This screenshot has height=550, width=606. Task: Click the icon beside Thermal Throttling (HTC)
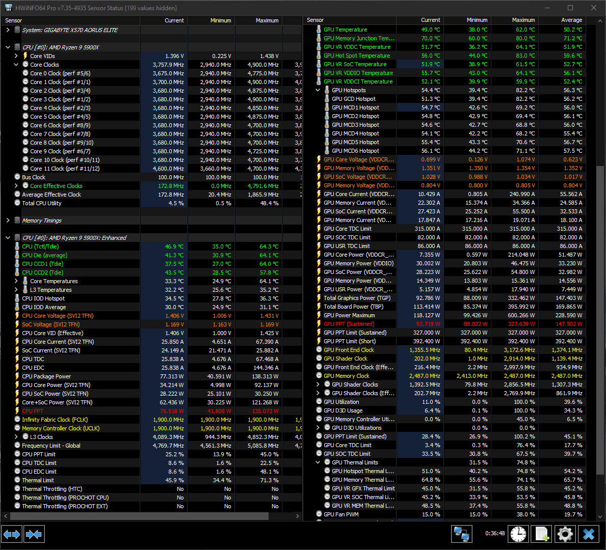pos(17,488)
